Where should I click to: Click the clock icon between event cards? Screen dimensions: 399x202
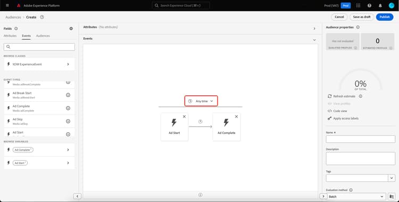pyautogui.click(x=200, y=121)
